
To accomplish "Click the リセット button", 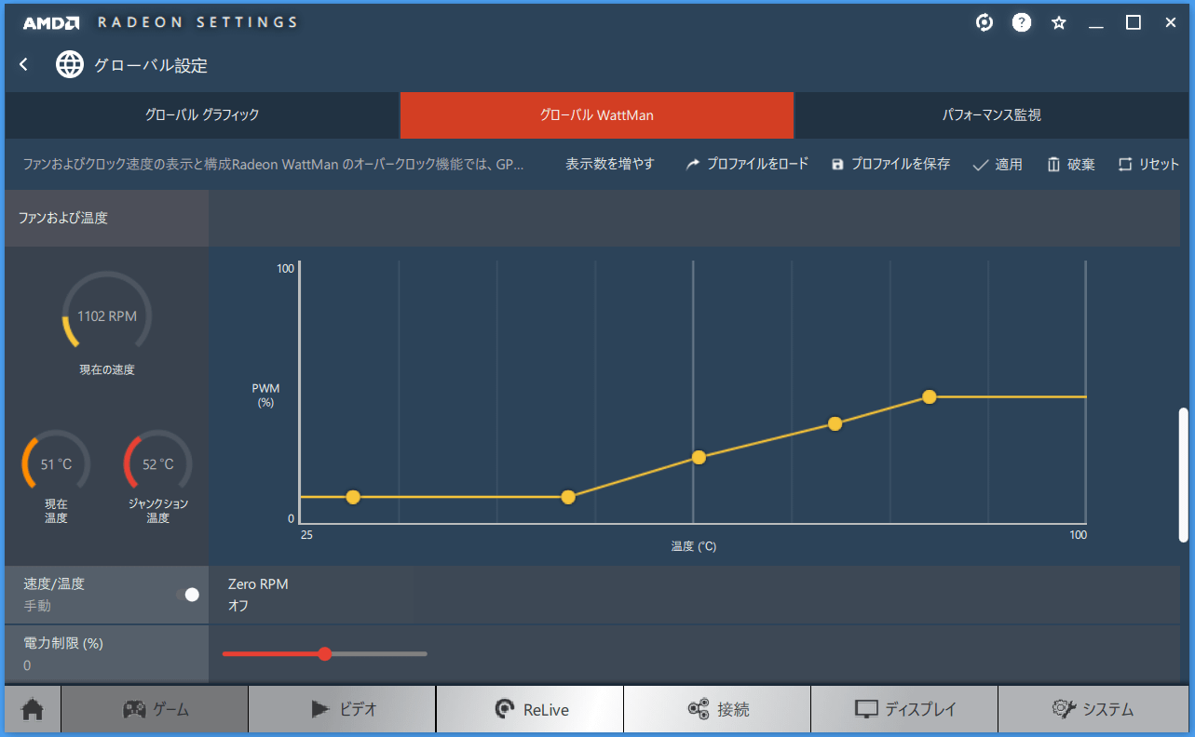I will [1148, 165].
